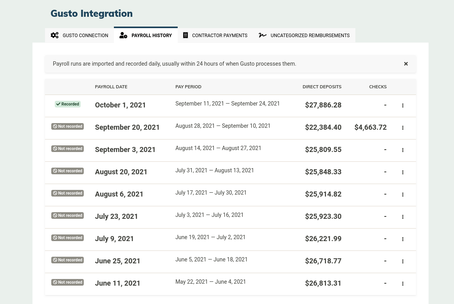Click Not recorded badge for August 6, 2021
The width and height of the screenshot is (454, 304).
tap(67, 193)
